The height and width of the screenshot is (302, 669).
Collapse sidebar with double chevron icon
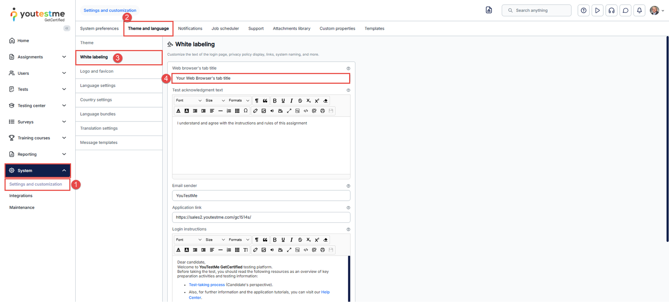click(x=67, y=28)
